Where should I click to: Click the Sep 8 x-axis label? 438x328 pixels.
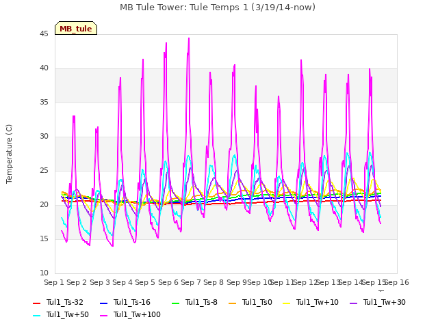tap(214, 282)
